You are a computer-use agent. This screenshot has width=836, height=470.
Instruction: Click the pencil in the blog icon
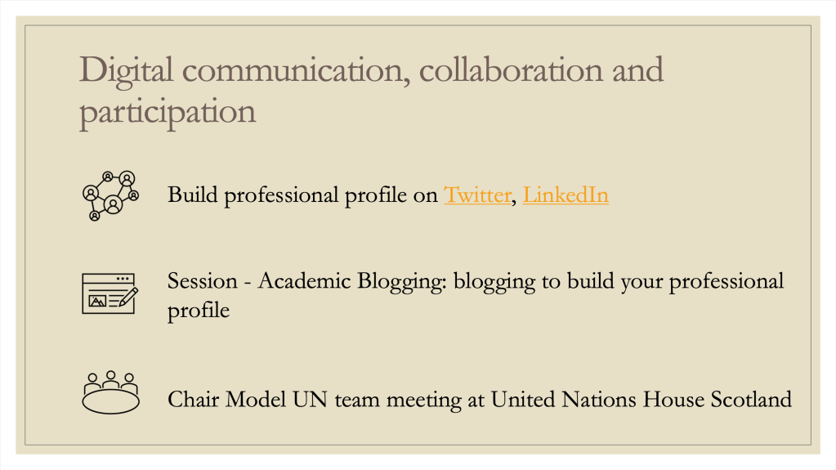[128, 297]
